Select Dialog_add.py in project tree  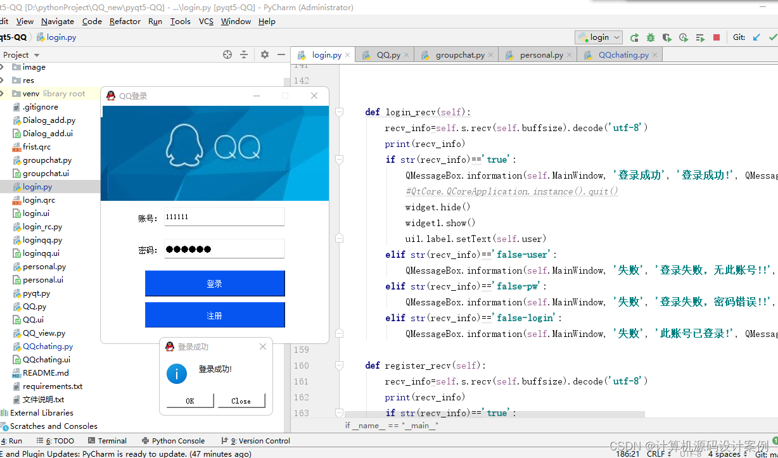pos(49,120)
